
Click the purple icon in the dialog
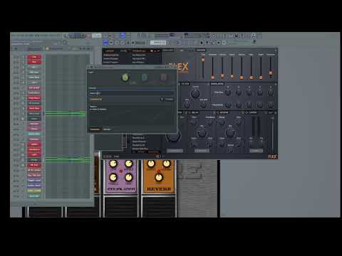[x=163, y=77]
